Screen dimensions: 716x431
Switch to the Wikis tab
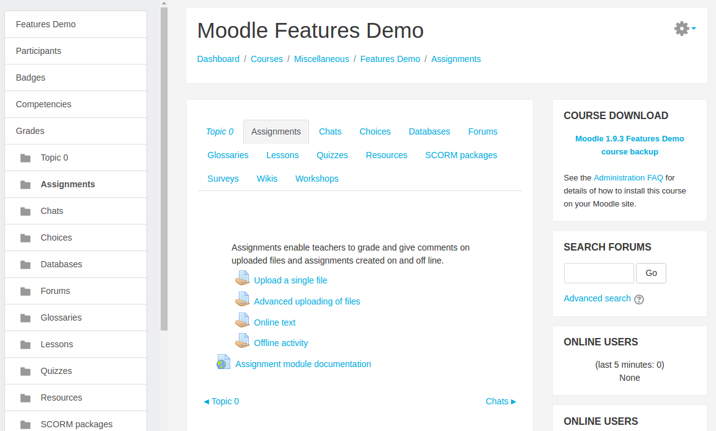pyautogui.click(x=267, y=179)
